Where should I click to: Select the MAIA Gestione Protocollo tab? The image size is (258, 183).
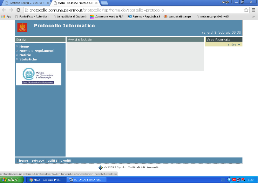pyautogui.click(x=75, y=3)
